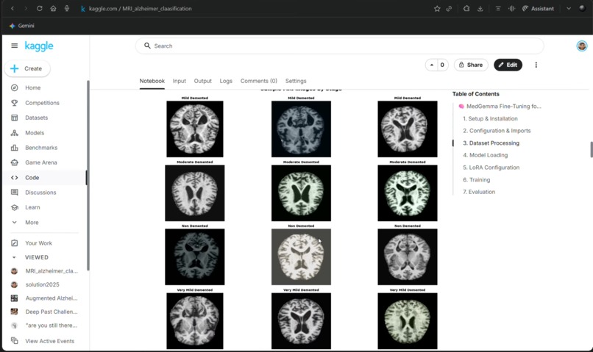Click the Share button
The height and width of the screenshot is (352, 593).
tap(471, 65)
